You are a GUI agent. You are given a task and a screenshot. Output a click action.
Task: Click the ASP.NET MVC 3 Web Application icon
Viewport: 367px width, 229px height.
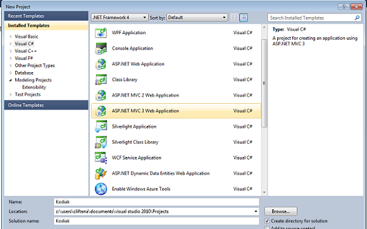tap(101, 111)
